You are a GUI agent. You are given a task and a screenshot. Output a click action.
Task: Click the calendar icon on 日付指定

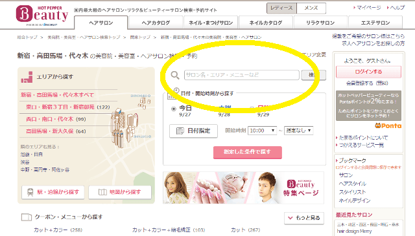(180, 131)
